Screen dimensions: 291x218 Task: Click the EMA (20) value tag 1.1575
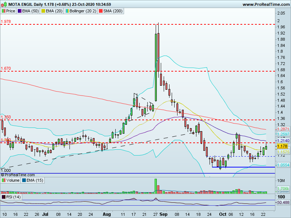[283, 152]
